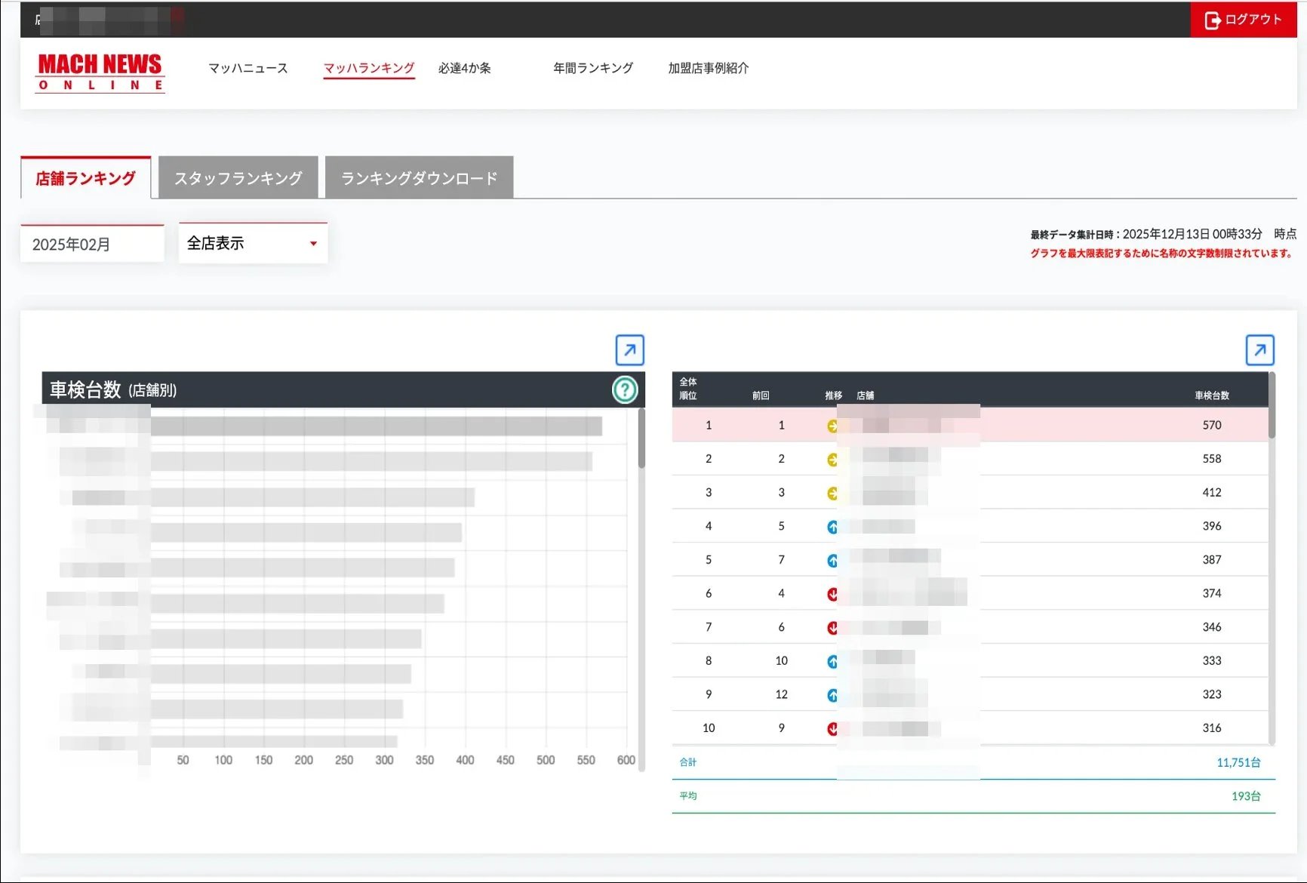Image resolution: width=1307 pixels, height=883 pixels.
Task: Click the 加盟店事例紹介 link
Action: click(x=709, y=68)
